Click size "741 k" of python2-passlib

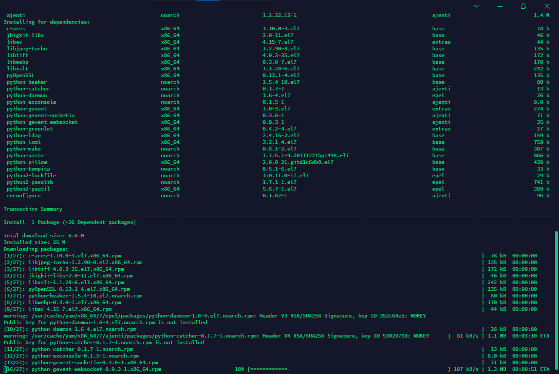(542, 182)
